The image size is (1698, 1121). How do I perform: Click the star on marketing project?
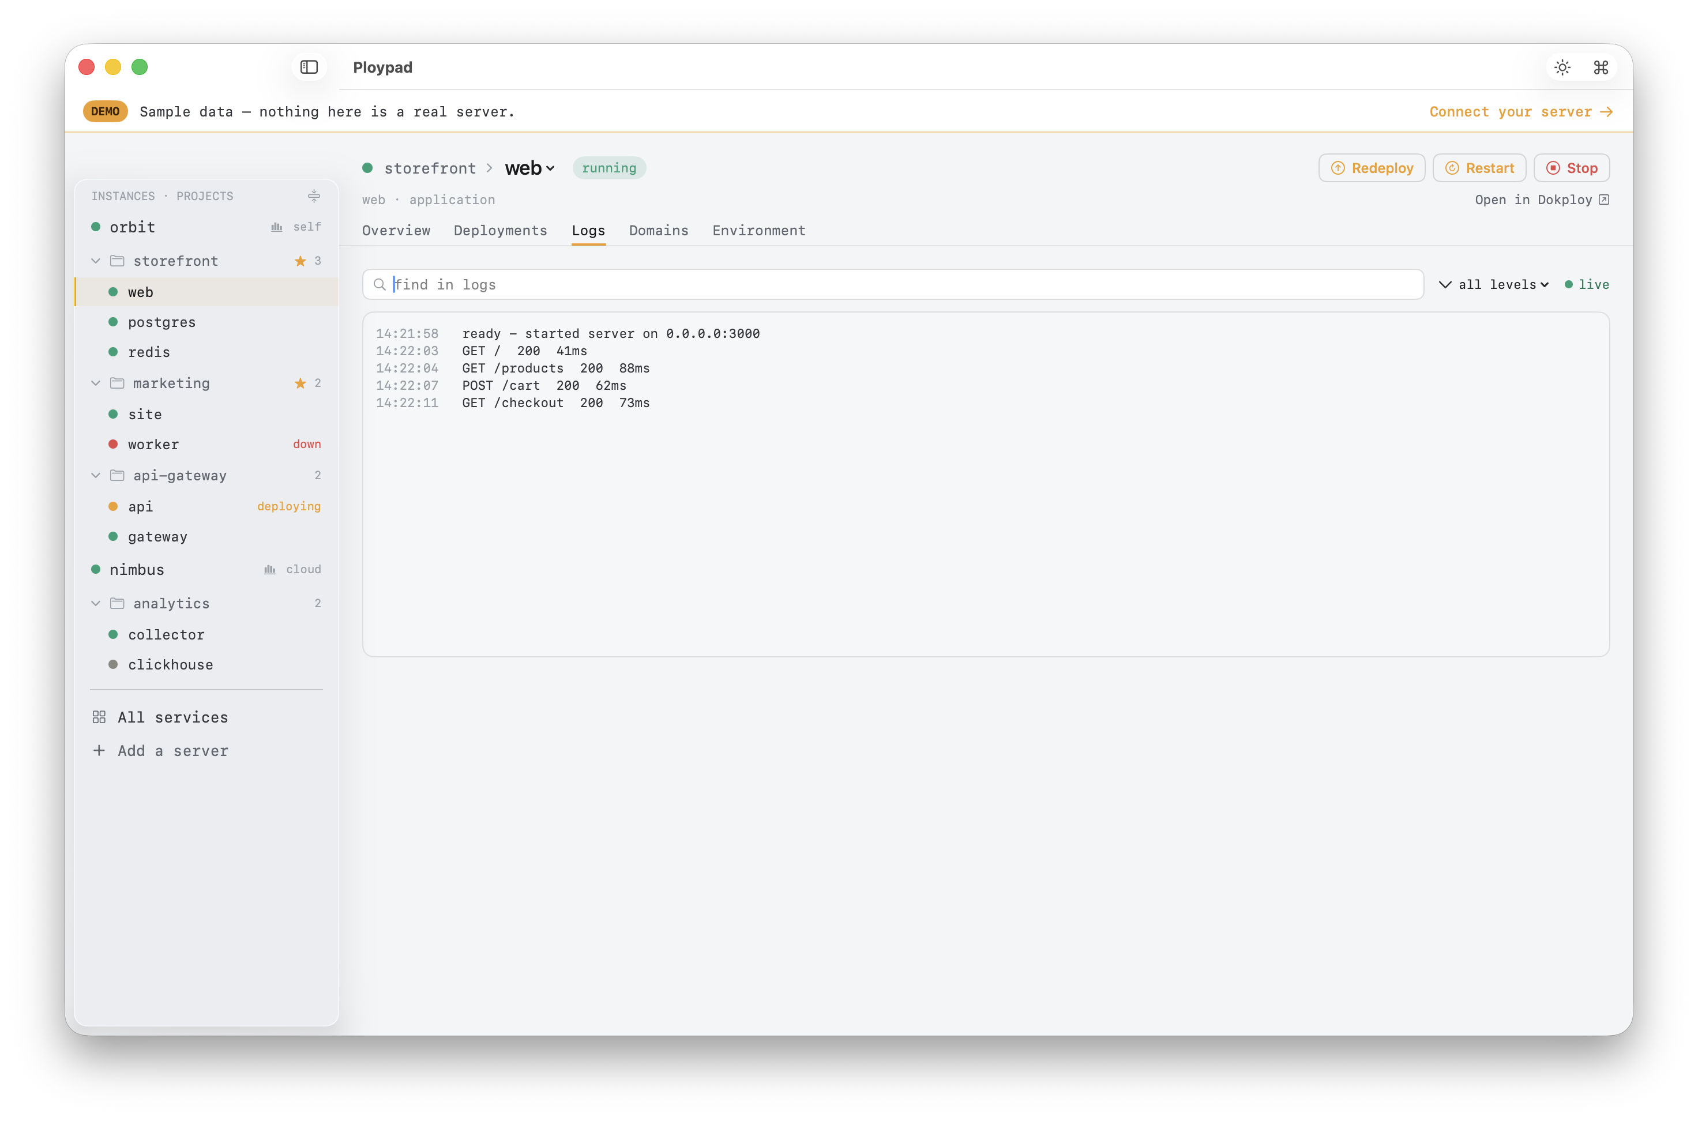pyautogui.click(x=300, y=383)
